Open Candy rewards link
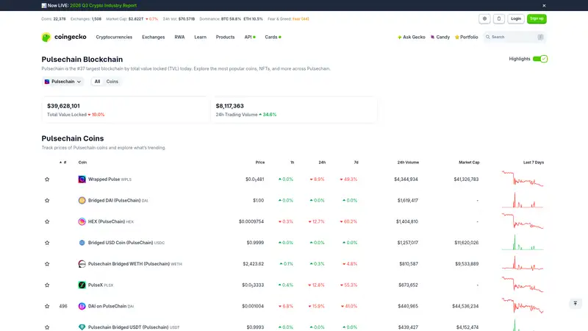The image size is (588, 331). point(440,38)
